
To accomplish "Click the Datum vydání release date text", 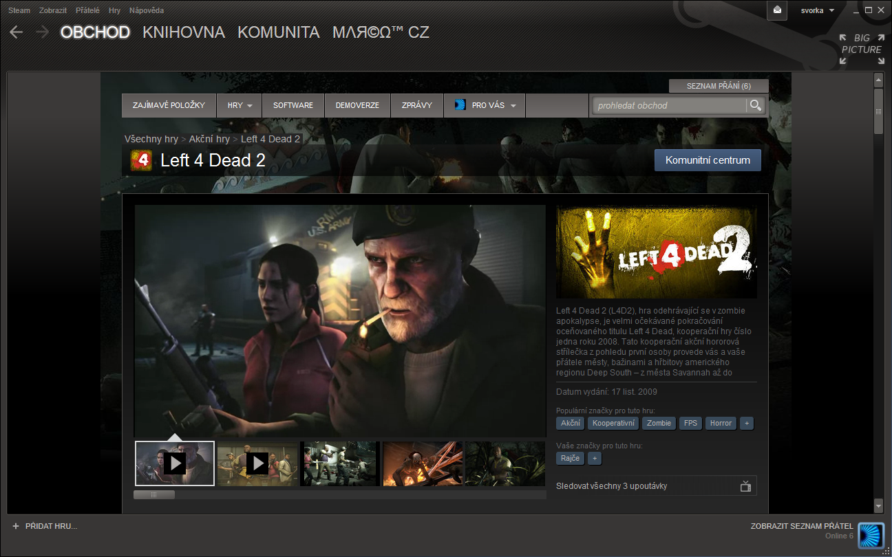I will [x=606, y=392].
